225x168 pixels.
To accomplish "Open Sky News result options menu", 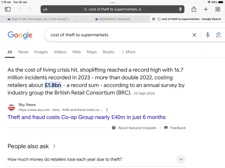I will click(x=107, y=110).
